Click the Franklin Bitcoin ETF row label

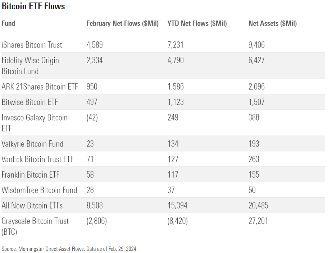[x=31, y=175]
